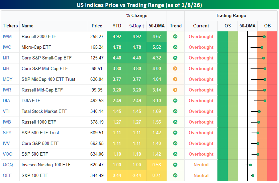Click the IJH sideways trend arrow icon
Screen dimensions: 279x183
pos(175,69)
